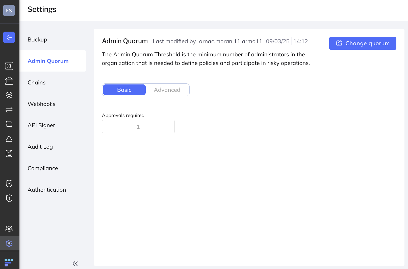Viewport: 408px width, 269px height.
Task: Click the Approvals required input field
Action: click(x=138, y=127)
